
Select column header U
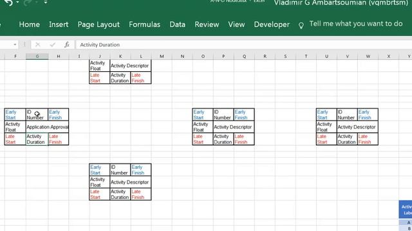point(326,56)
